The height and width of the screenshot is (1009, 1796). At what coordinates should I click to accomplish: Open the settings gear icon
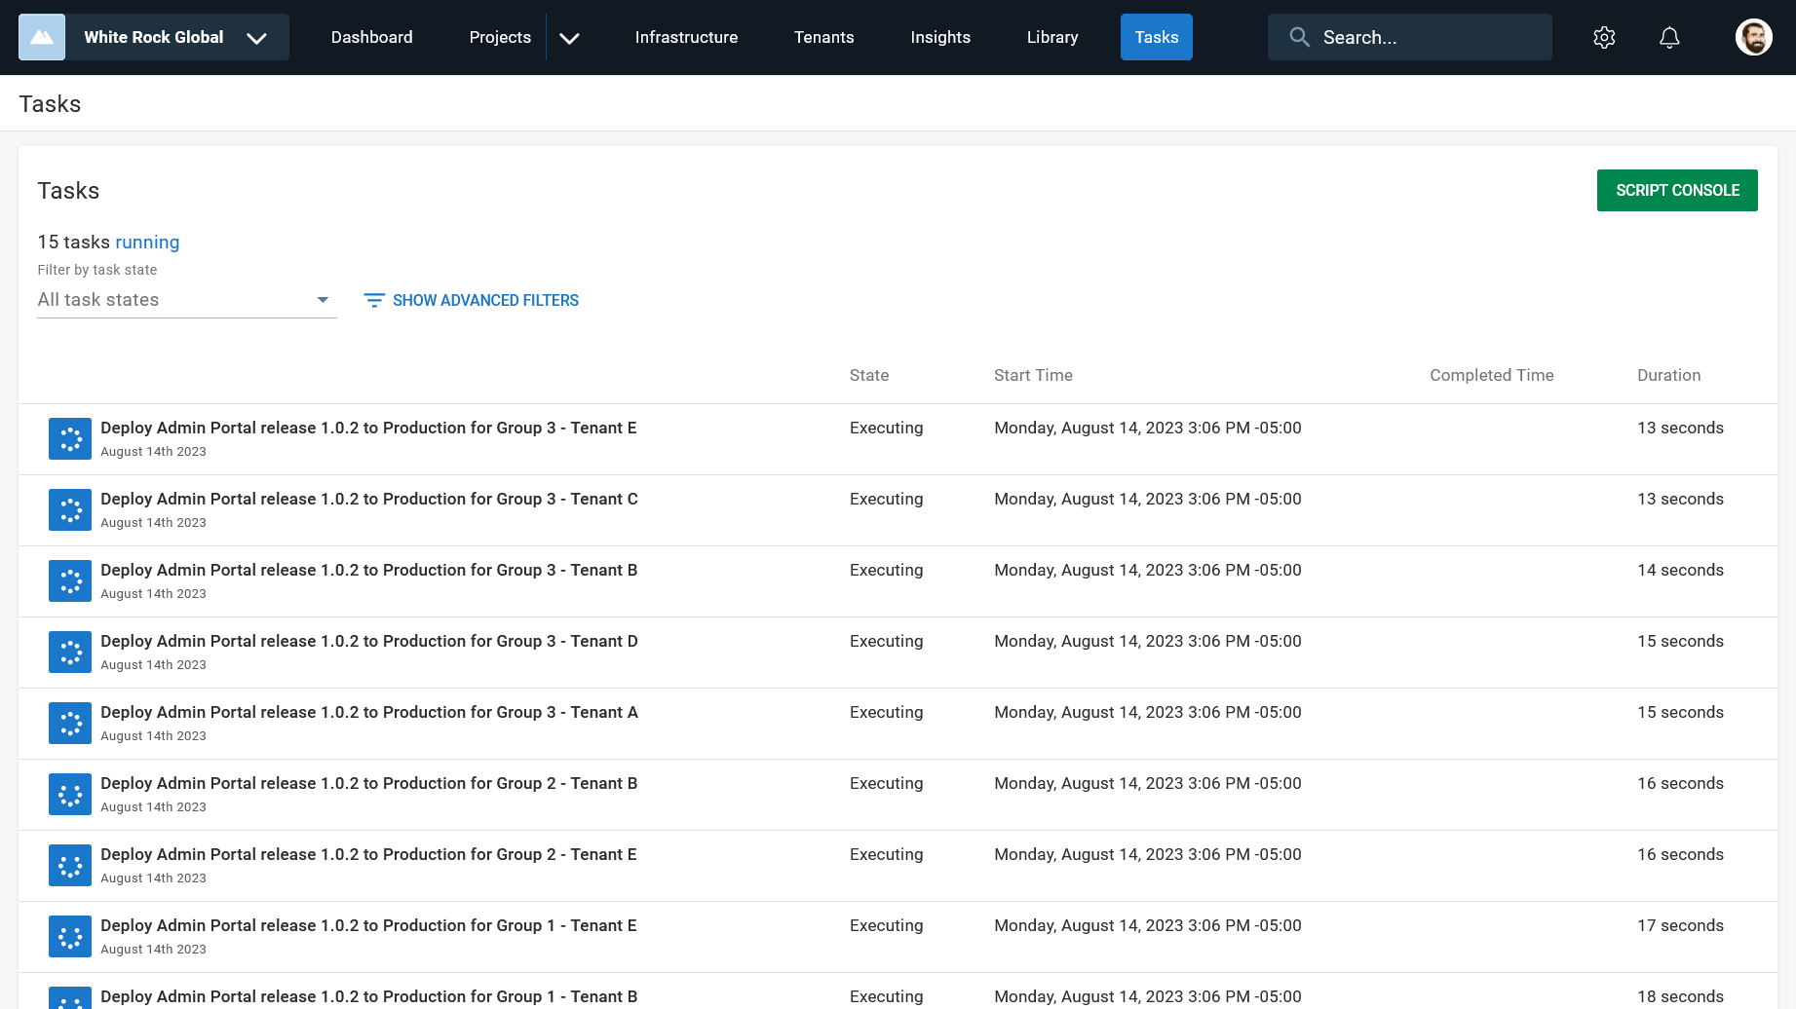pyautogui.click(x=1604, y=37)
